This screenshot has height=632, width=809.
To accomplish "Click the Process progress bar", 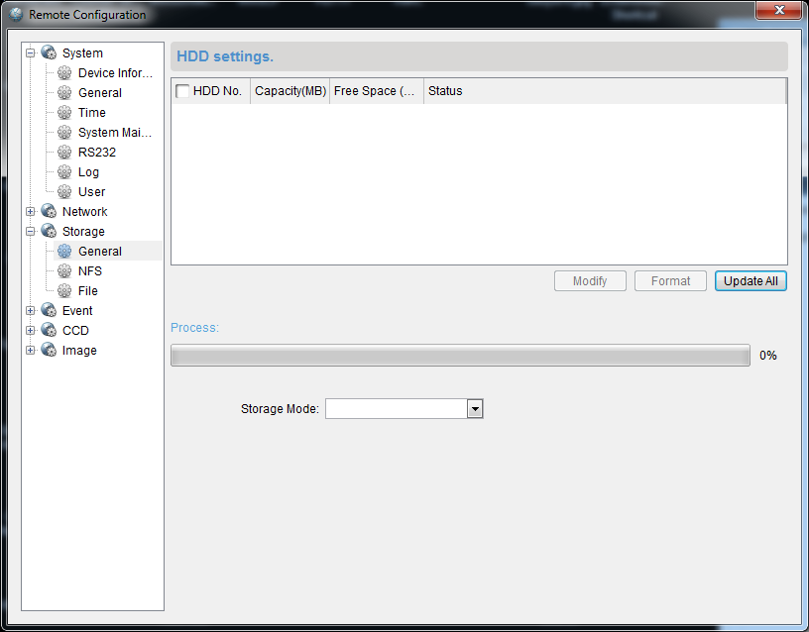I will pyautogui.click(x=460, y=356).
